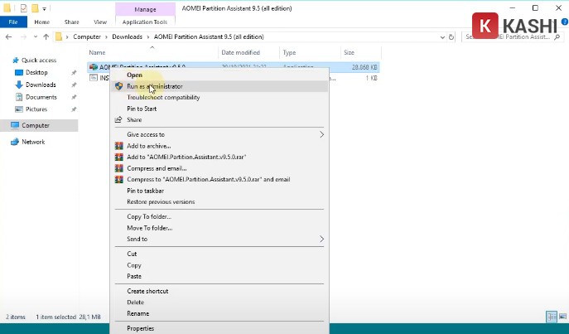Select Compress to rar and email
This screenshot has width=569, height=334.
coord(219,179)
